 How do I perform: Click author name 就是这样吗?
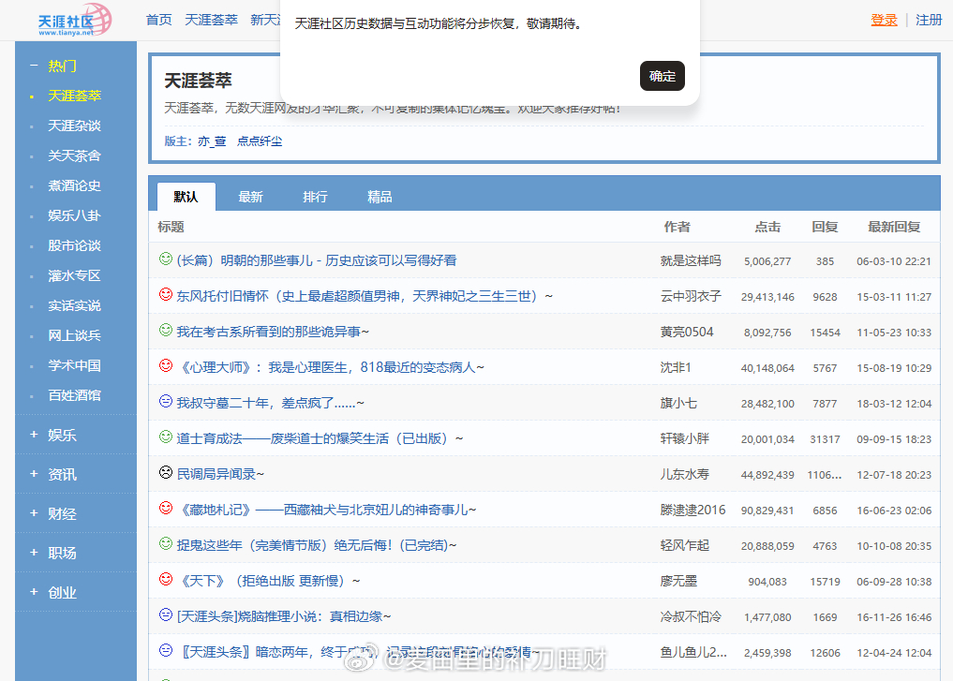[x=691, y=260]
